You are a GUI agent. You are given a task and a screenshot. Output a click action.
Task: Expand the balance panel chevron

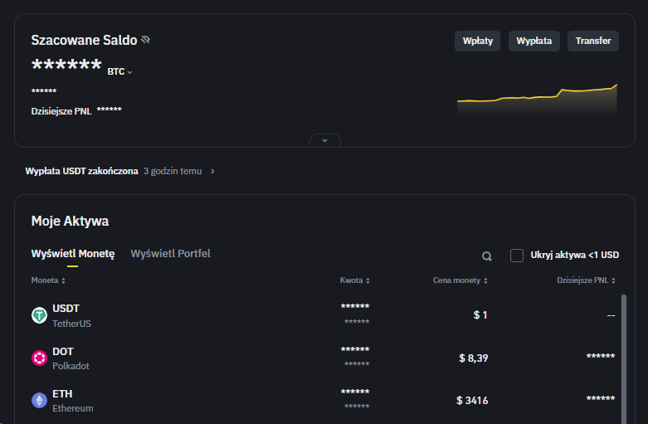[324, 140]
